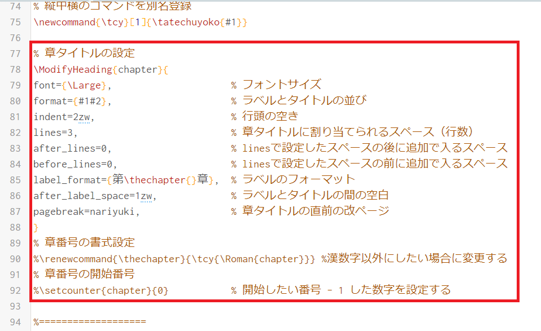541x331 pixels.
Task: Click the indent=2zw value
Action: (x=63, y=117)
